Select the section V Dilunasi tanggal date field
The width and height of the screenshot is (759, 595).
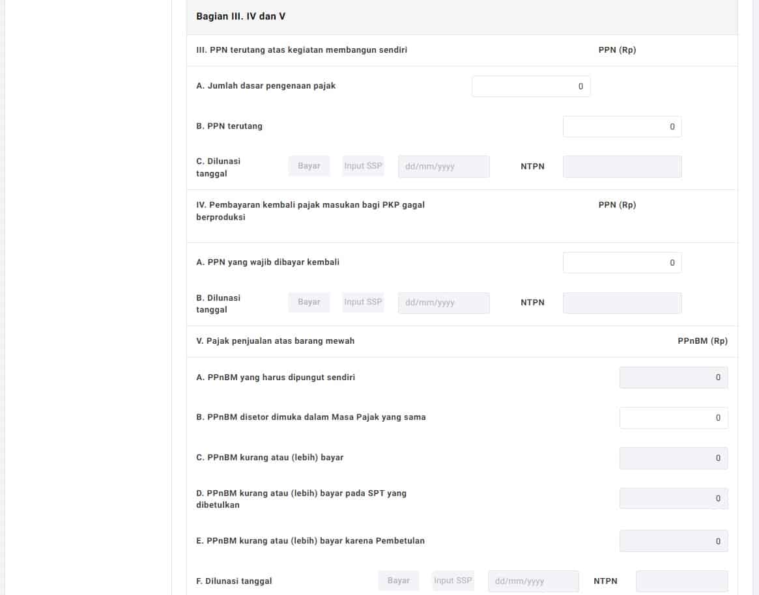click(533, 581)
